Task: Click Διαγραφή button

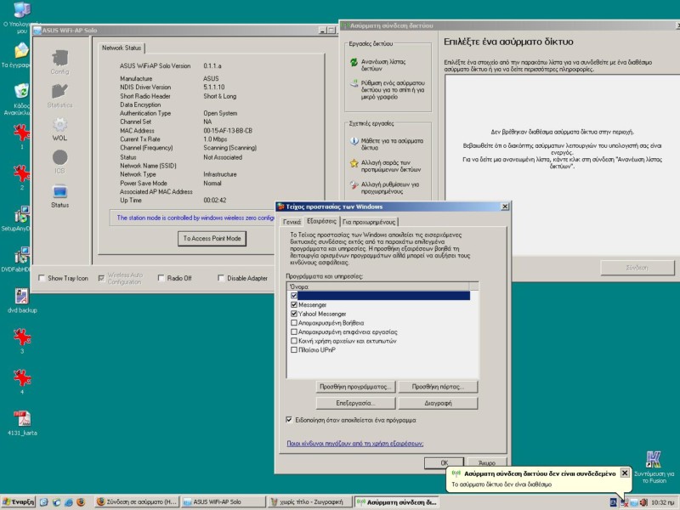Action: (x=438, y=403)
